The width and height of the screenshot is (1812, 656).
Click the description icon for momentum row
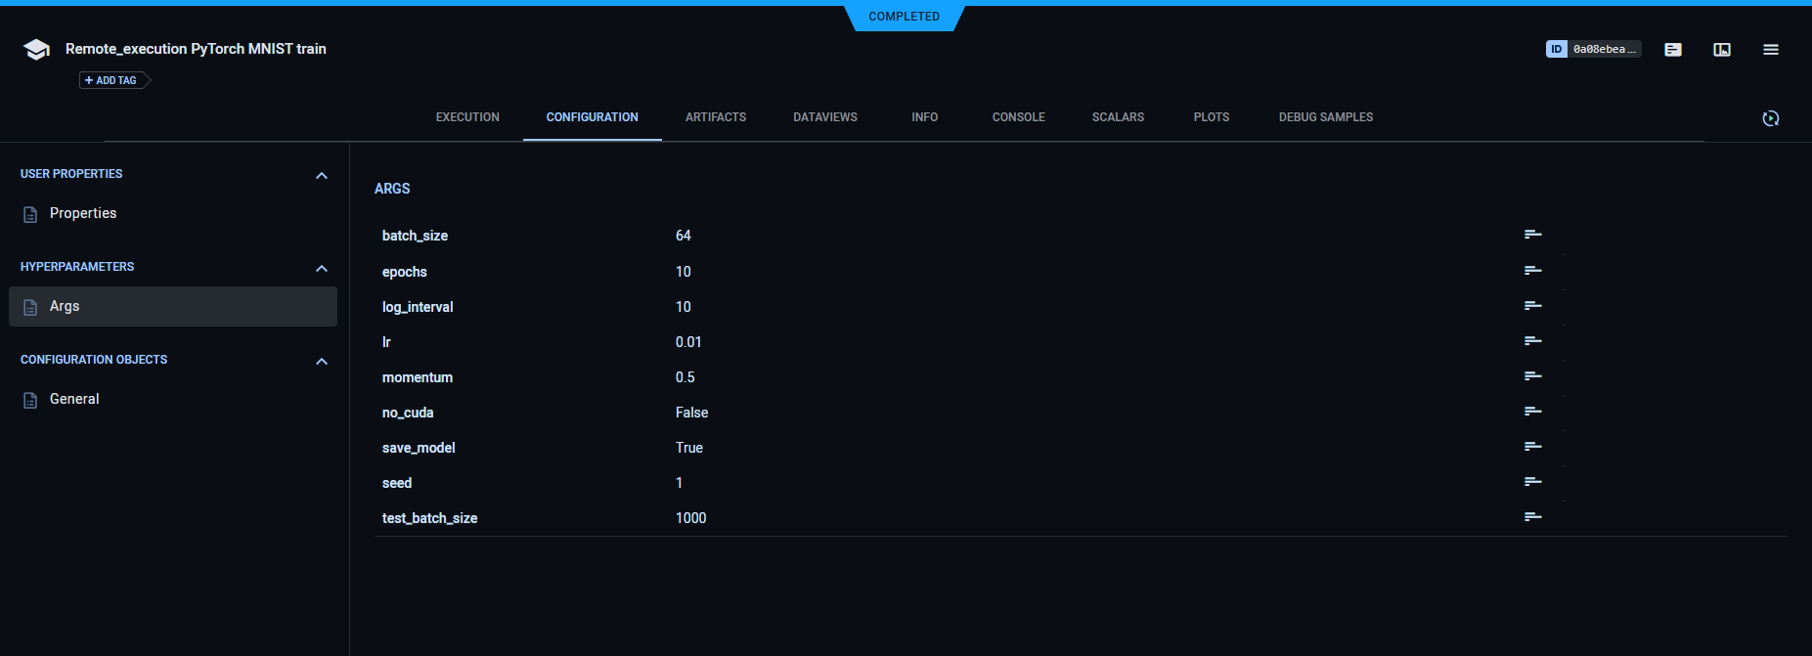pos(1532,376)
